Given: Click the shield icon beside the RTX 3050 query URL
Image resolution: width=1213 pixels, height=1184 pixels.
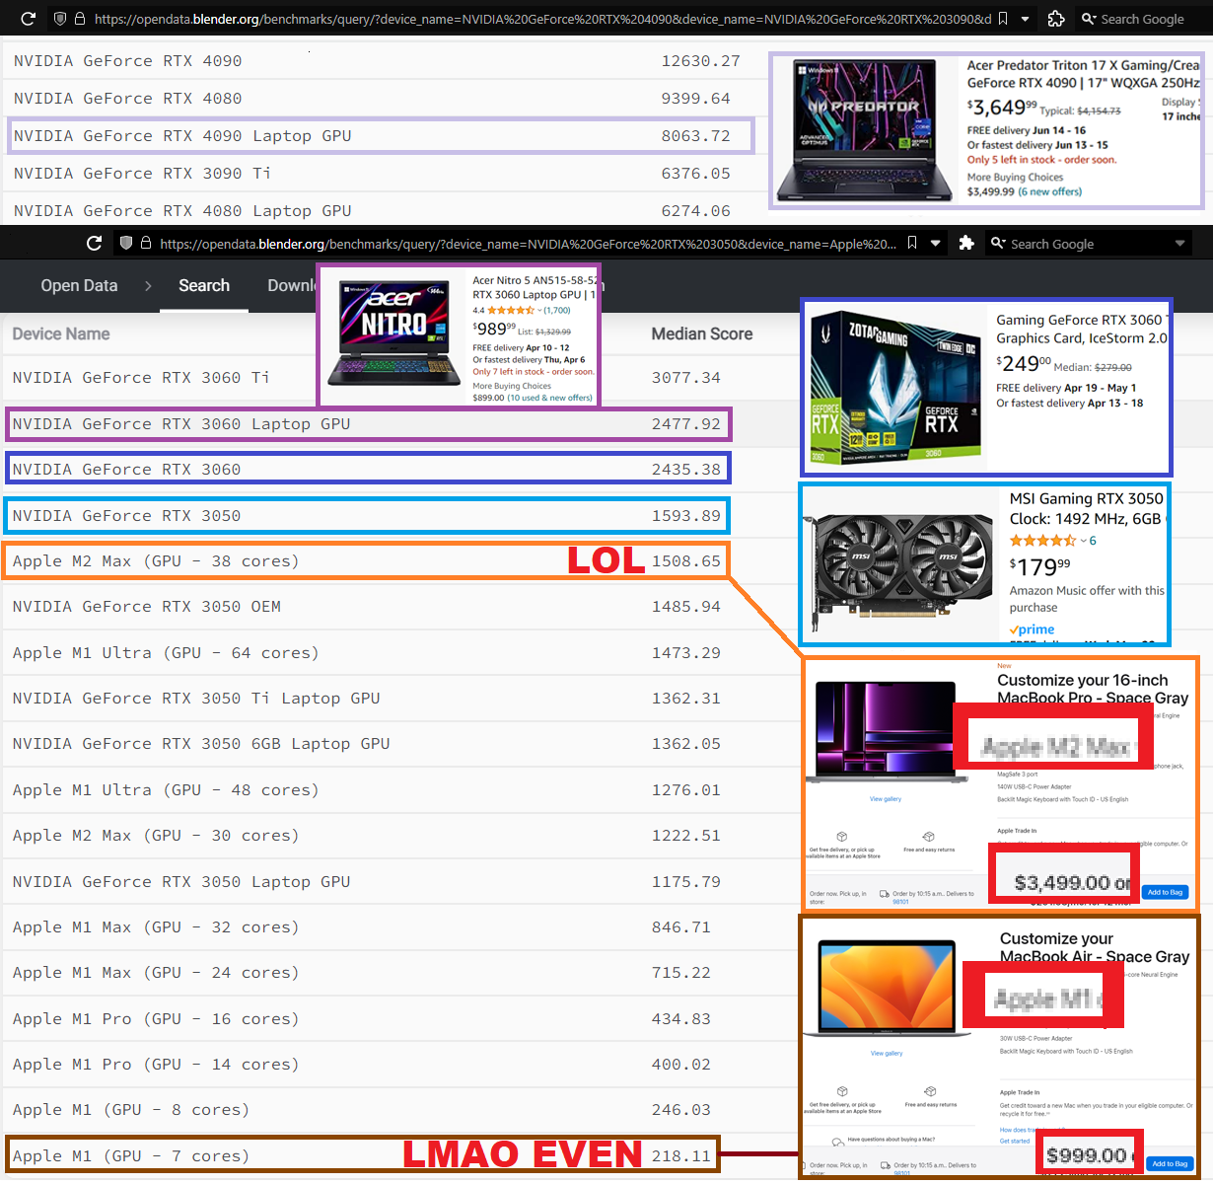Looking at the screenshot, I should [126, 243].
